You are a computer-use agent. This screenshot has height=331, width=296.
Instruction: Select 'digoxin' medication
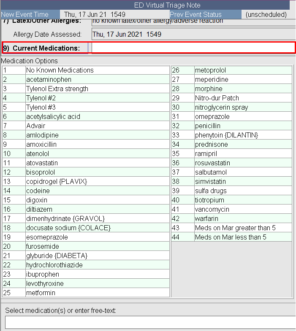86,200
